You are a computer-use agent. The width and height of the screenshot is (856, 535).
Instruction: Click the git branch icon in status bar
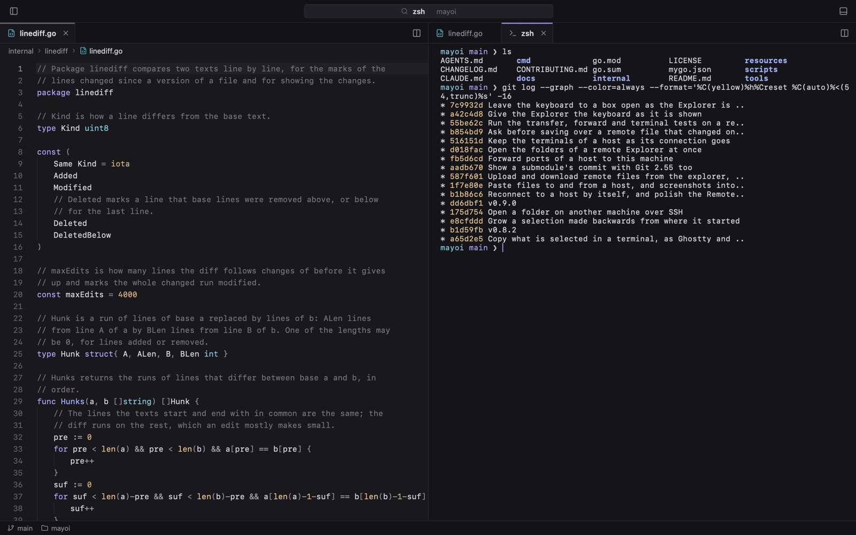click(11, 528)
